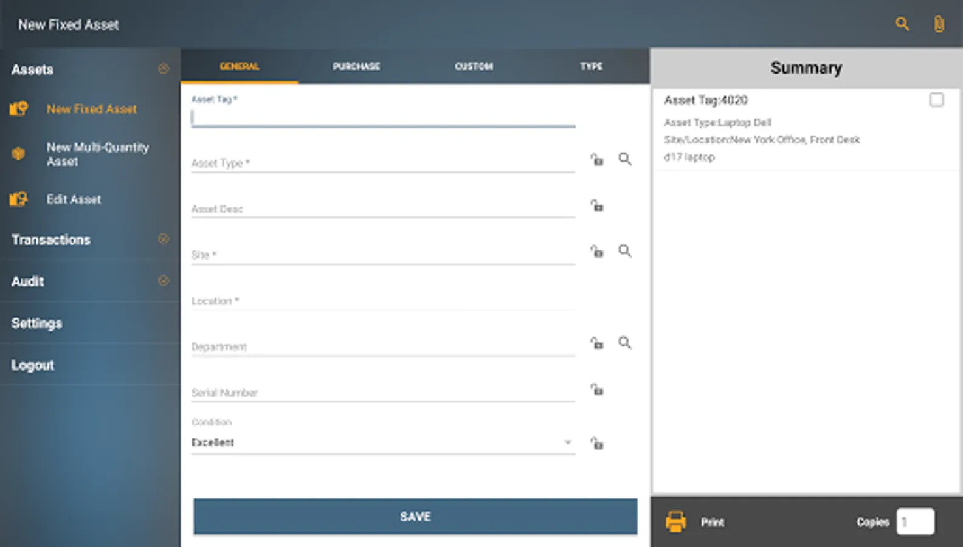Click the Assets section heading
Image resolution: width=963 pixels, height=547 pixels.
click(x=32, y=69)
